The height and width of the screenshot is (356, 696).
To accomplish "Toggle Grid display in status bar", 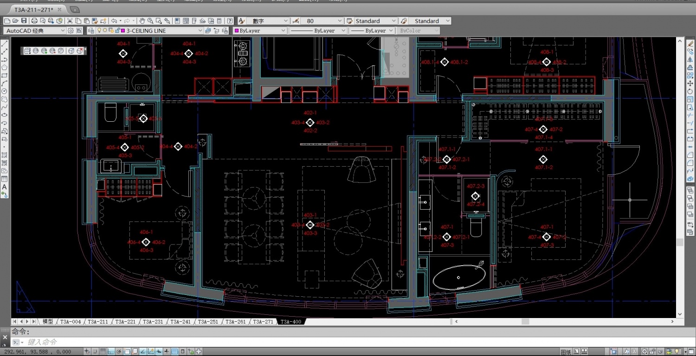I will point(103,351).
